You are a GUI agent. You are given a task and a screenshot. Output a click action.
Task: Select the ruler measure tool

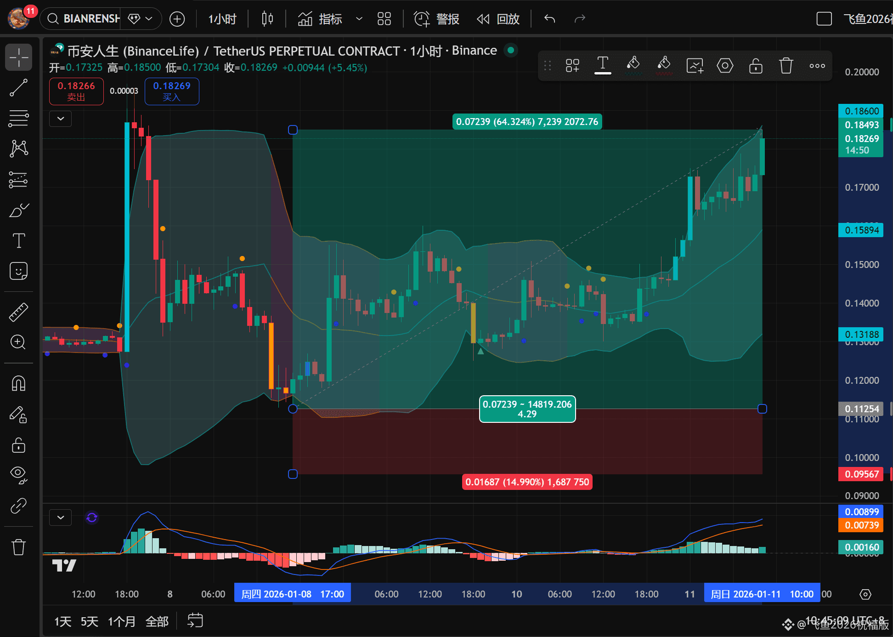(x=18, y=312)
